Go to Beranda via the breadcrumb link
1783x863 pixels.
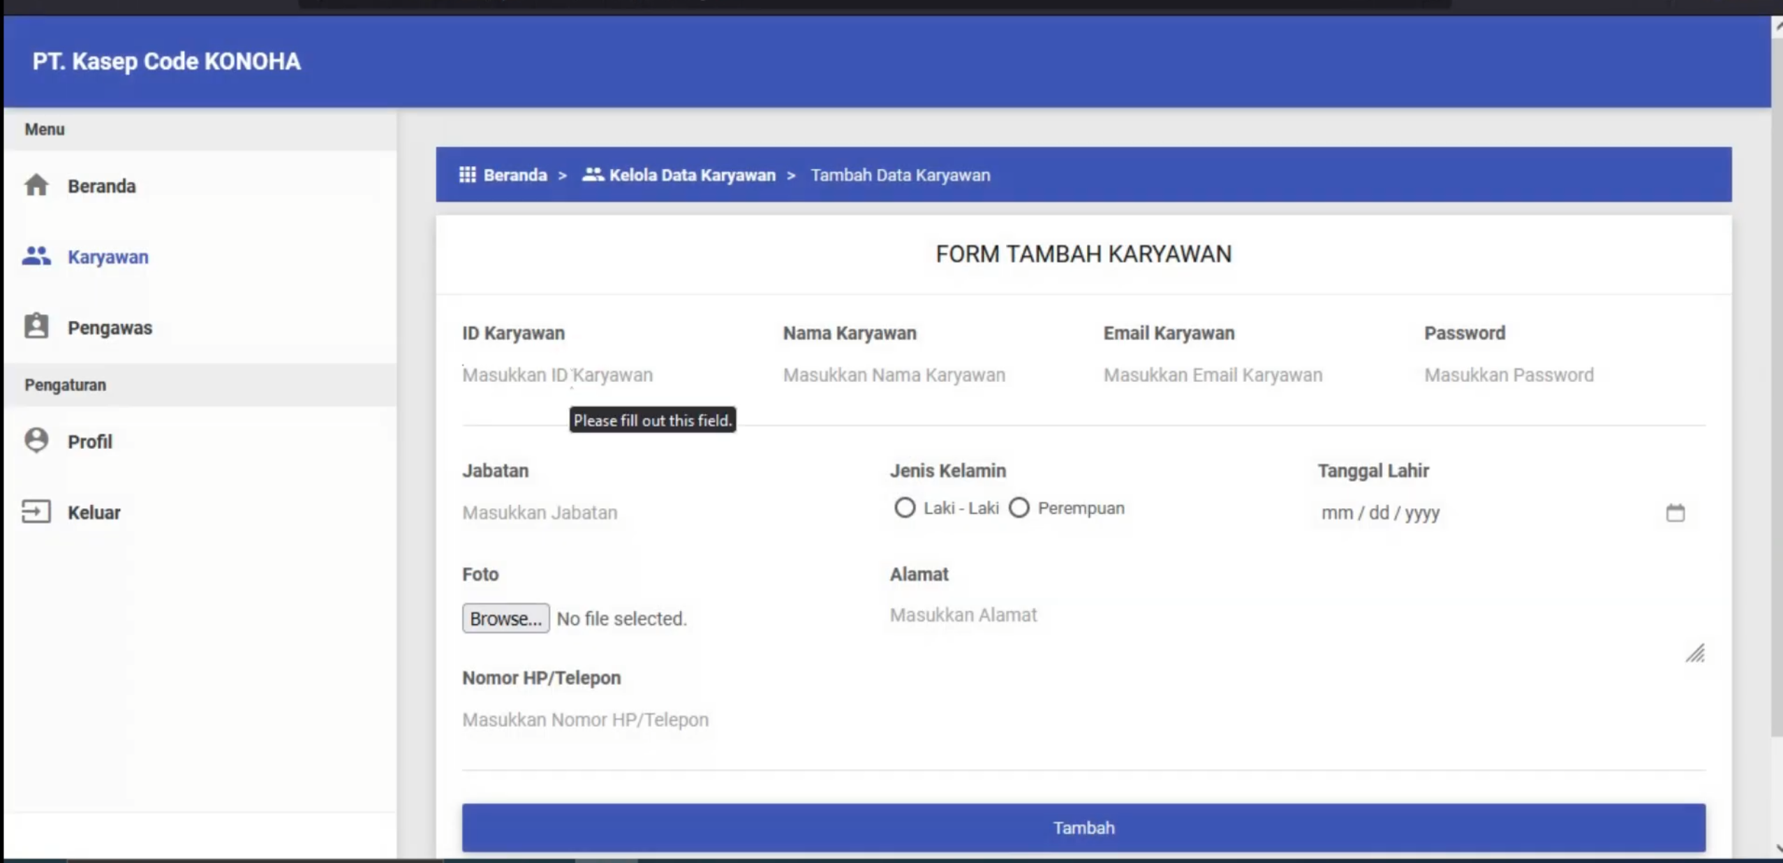[x=515, y=175]
